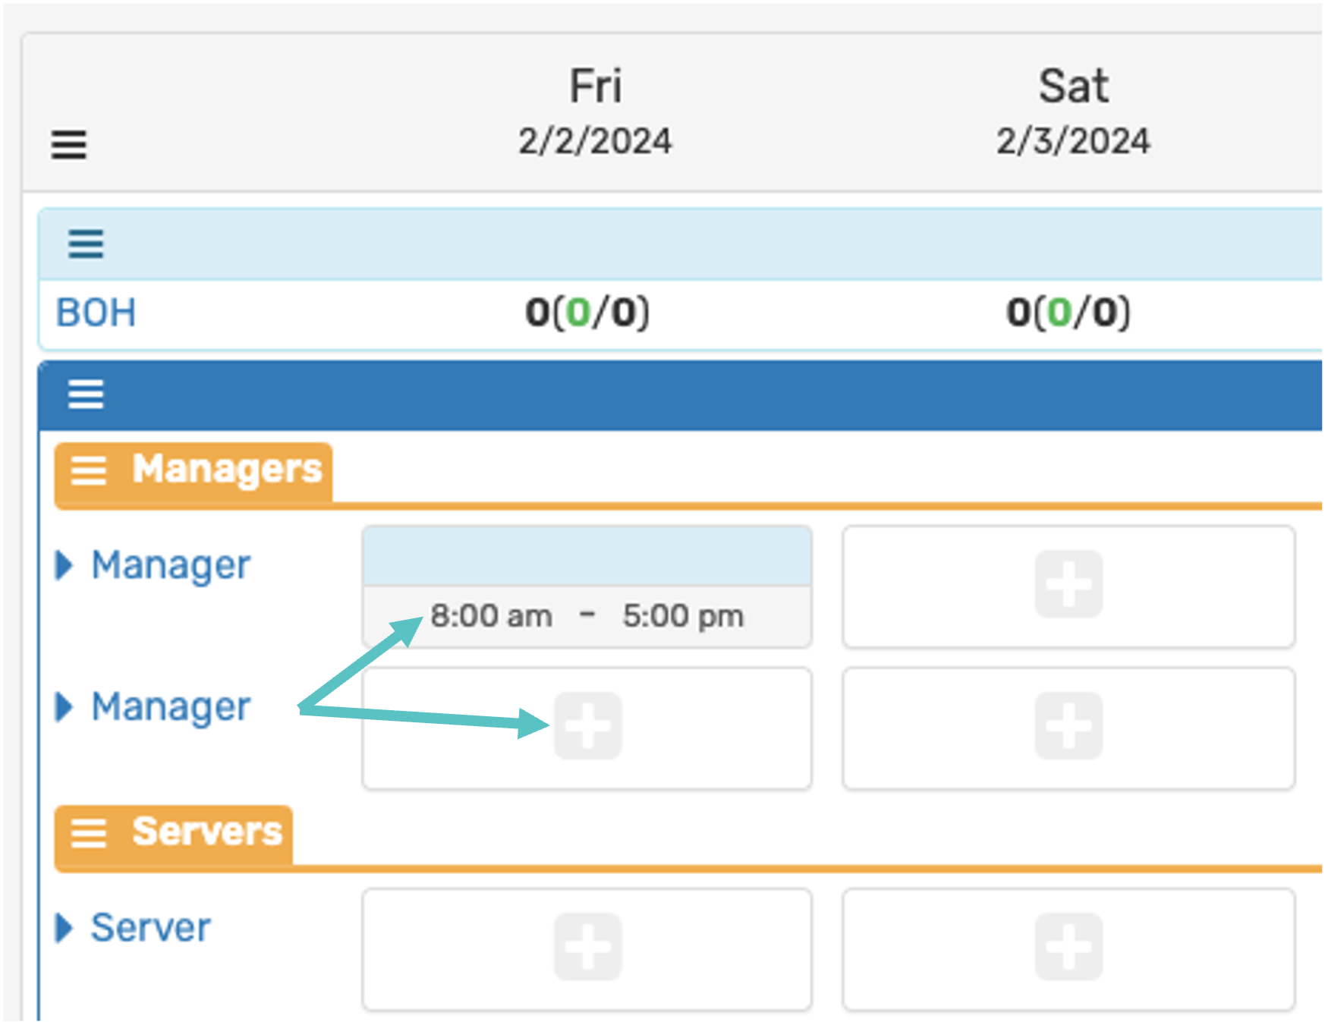
Task: Click the Servers group hamburger icon
Action: (89, 832)
